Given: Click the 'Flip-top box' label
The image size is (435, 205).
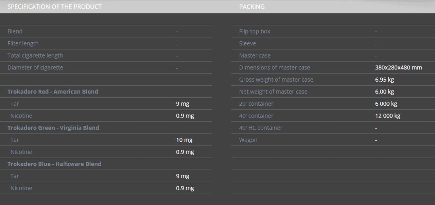Looking at the screenshot, I should (255, 31).
